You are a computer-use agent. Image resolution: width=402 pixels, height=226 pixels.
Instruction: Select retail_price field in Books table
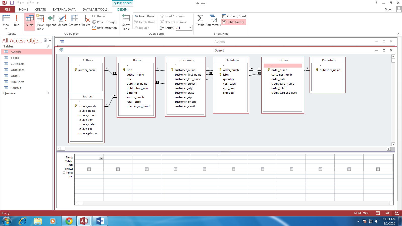[134, 102]
